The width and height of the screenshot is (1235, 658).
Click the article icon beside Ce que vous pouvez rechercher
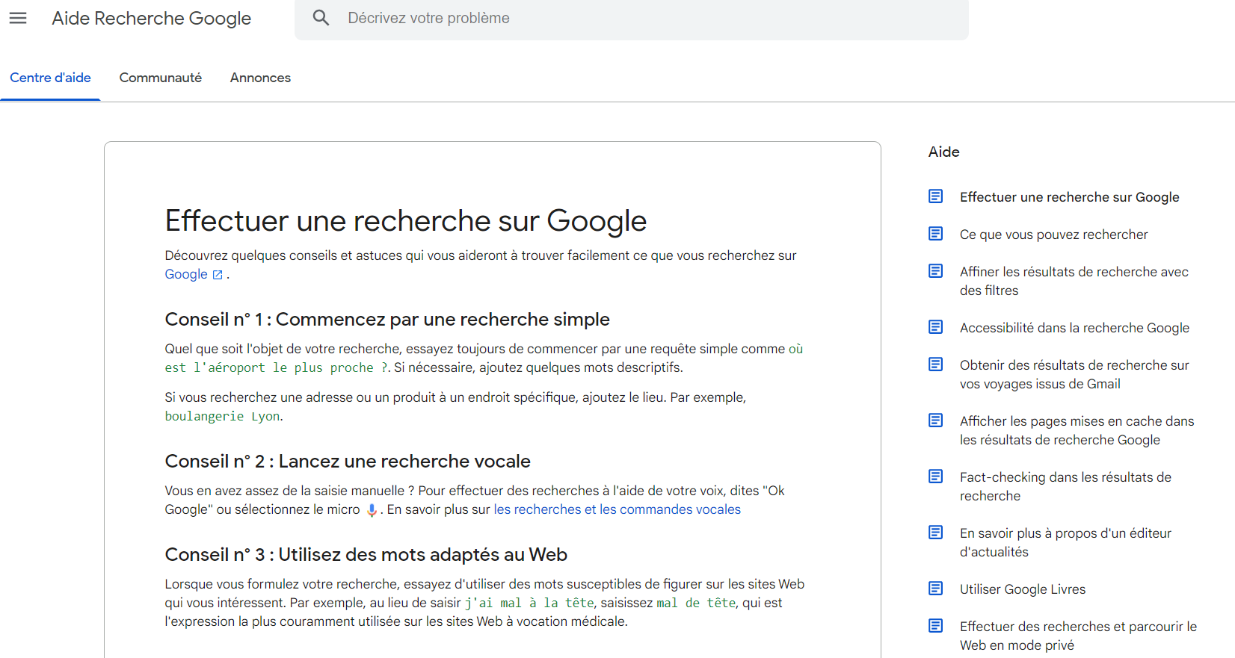(x=935, y=234)
